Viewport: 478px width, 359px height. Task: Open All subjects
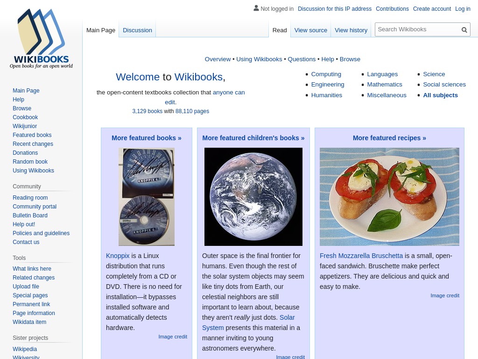[x=440, y=95]
